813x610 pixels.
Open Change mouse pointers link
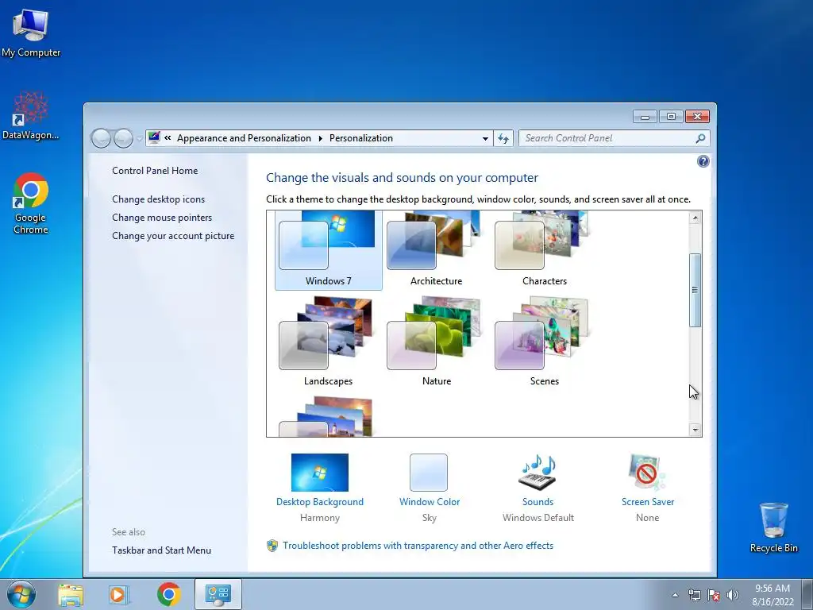(x=162, y=218)
